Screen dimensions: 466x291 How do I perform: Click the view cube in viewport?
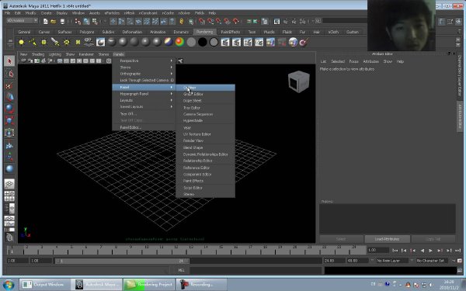pos(299,81)
